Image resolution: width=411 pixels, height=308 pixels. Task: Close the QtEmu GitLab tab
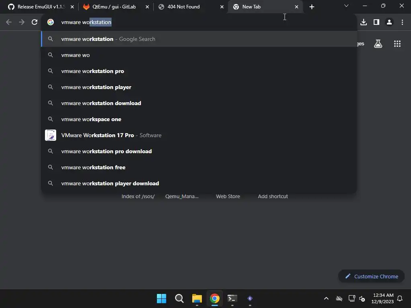coord(147,7)
